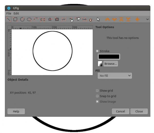Select the arrow pointer Select object tool

pyautogui.click(x=98, y=19)
